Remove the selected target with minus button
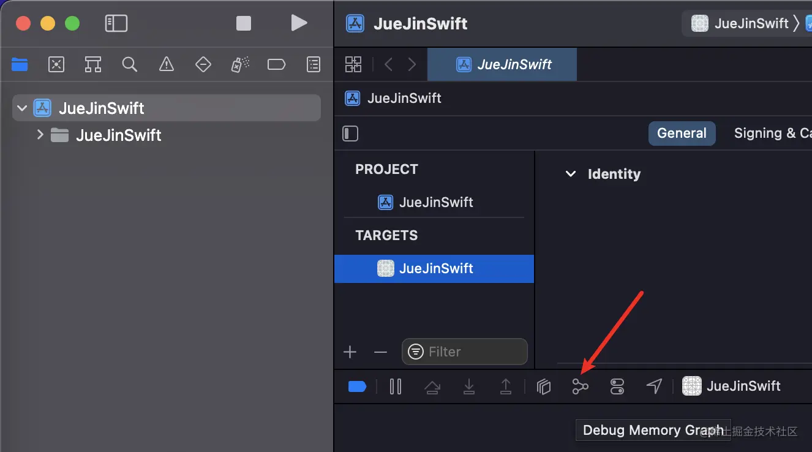Screen dimensions: 812x452 coord(380,352)
